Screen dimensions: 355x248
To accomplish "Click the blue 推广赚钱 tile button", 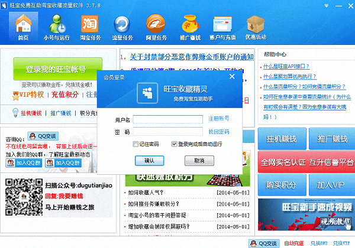I will pyautogui.click(x=332, y=139).
